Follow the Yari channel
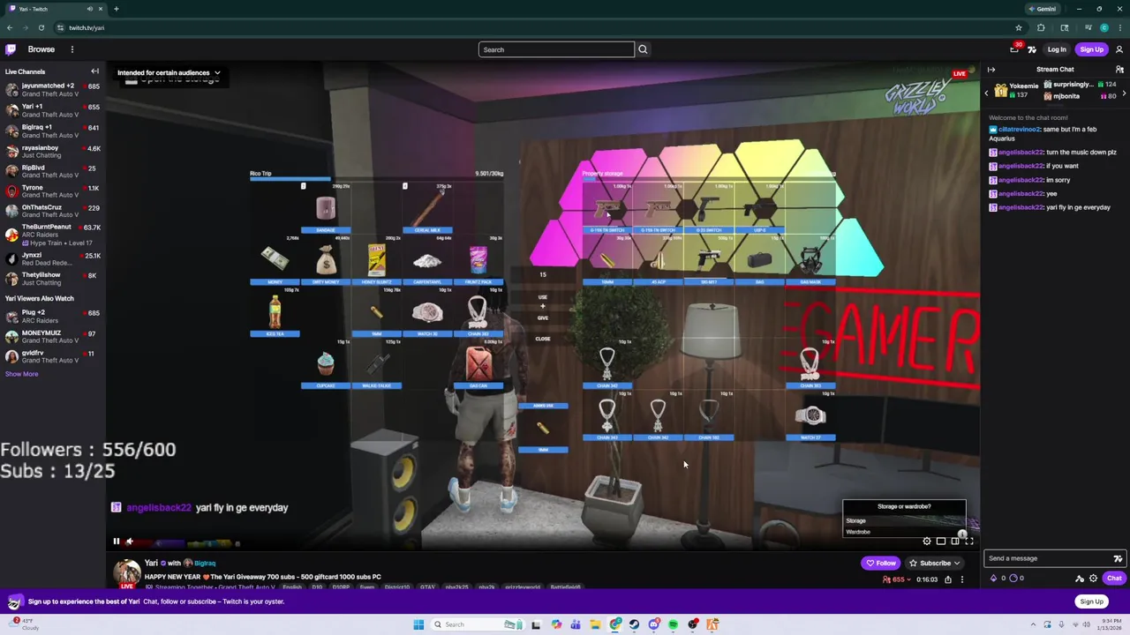1130x635 pixels. tap(881, 563)
